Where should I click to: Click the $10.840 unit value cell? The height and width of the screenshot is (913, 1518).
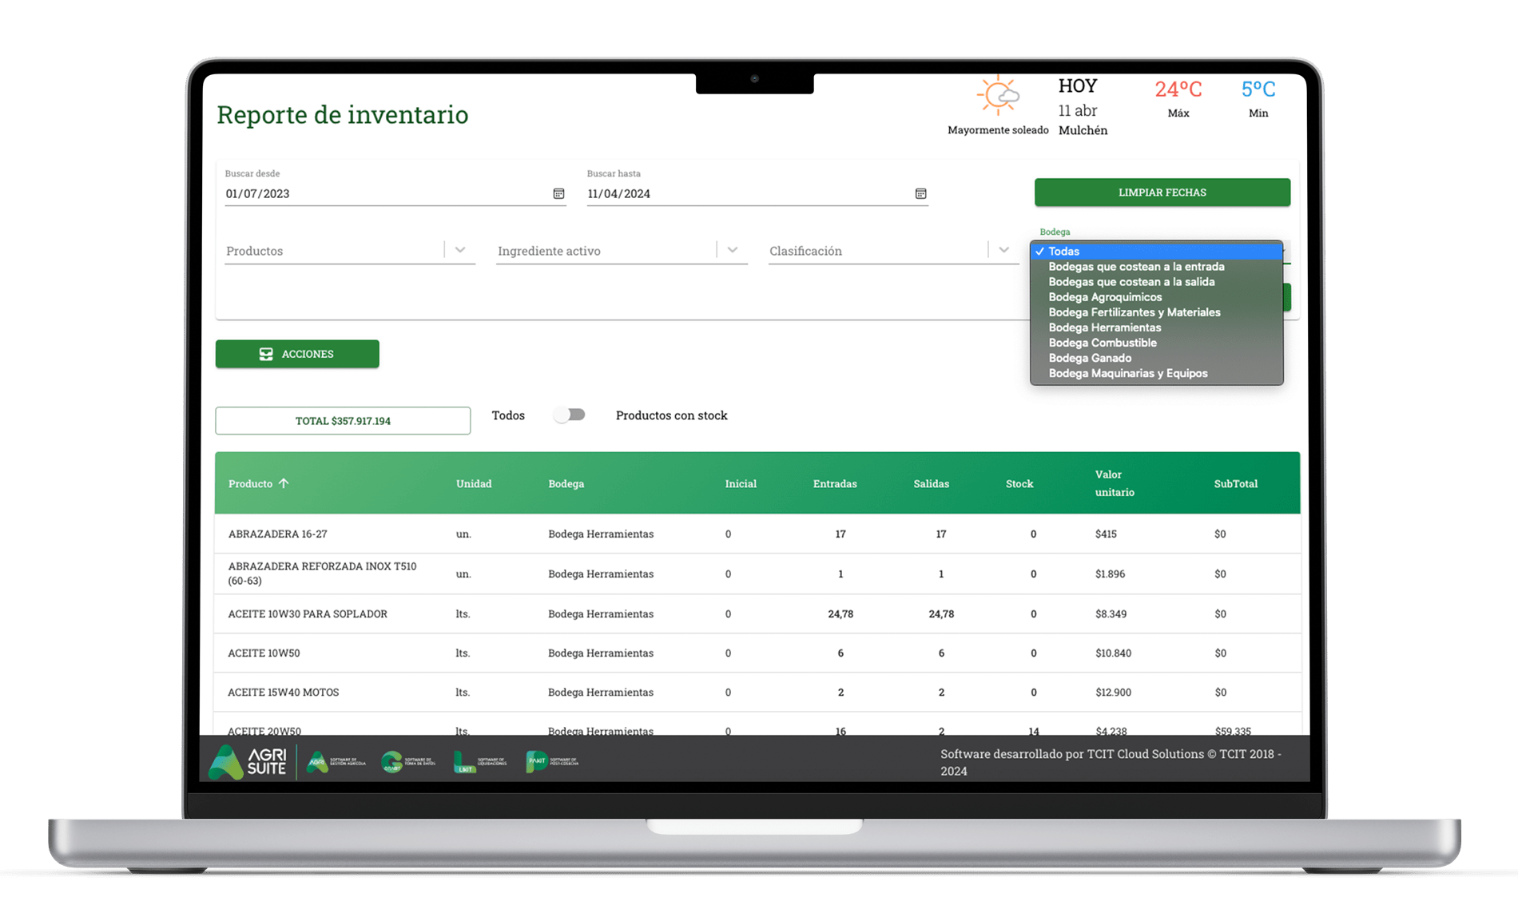click(1113, 653)
